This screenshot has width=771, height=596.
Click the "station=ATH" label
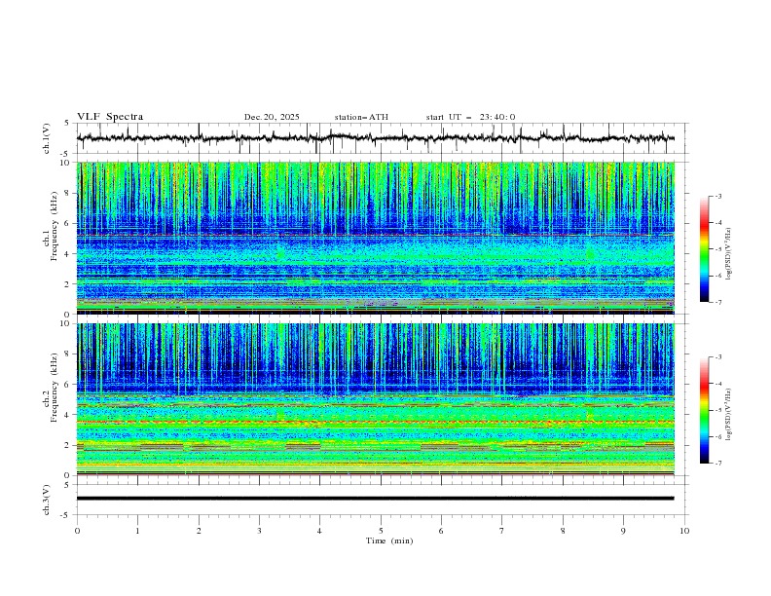tap(361, 117)
